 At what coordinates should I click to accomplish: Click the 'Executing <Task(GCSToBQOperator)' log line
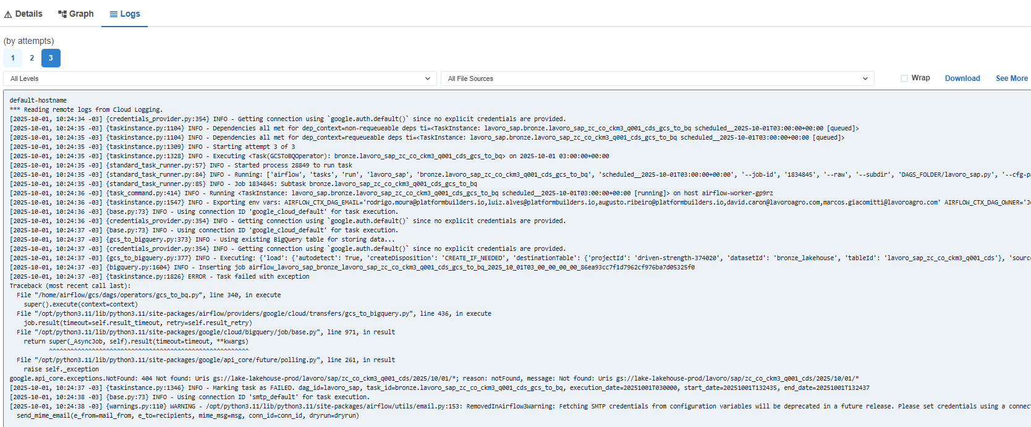tap(309, 156)
